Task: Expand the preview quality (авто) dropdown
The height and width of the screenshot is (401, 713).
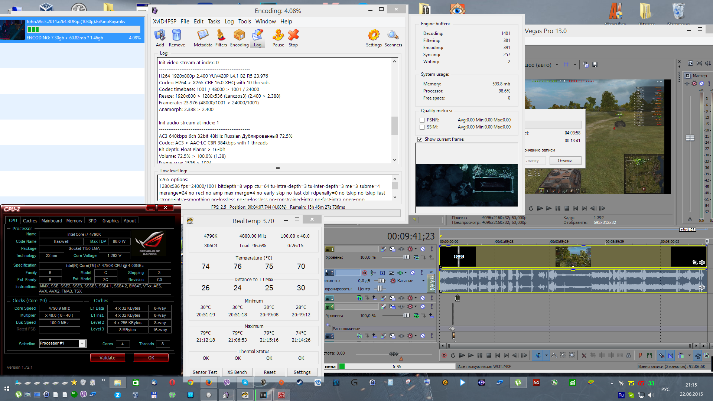Action: click(557, 65)
